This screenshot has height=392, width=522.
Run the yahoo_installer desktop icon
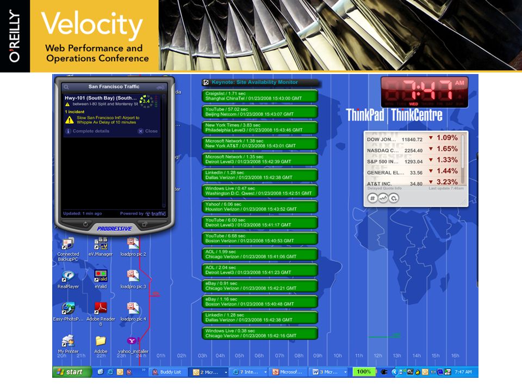[x=133, y=344]
